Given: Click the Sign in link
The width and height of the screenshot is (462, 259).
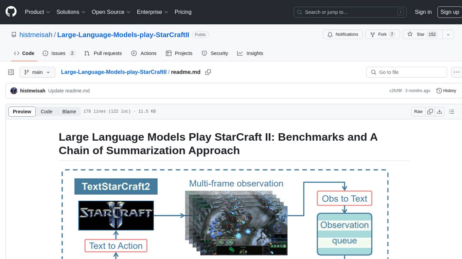Looking at the screenshot, I should tap(423, 12).
